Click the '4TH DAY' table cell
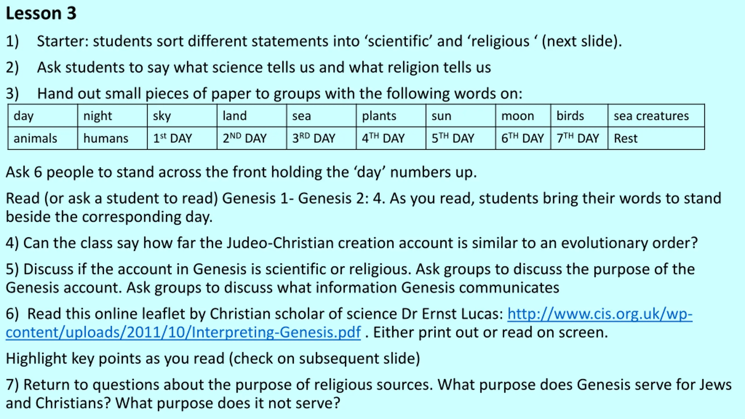745x419 pixels. click(x=391, y=138)
